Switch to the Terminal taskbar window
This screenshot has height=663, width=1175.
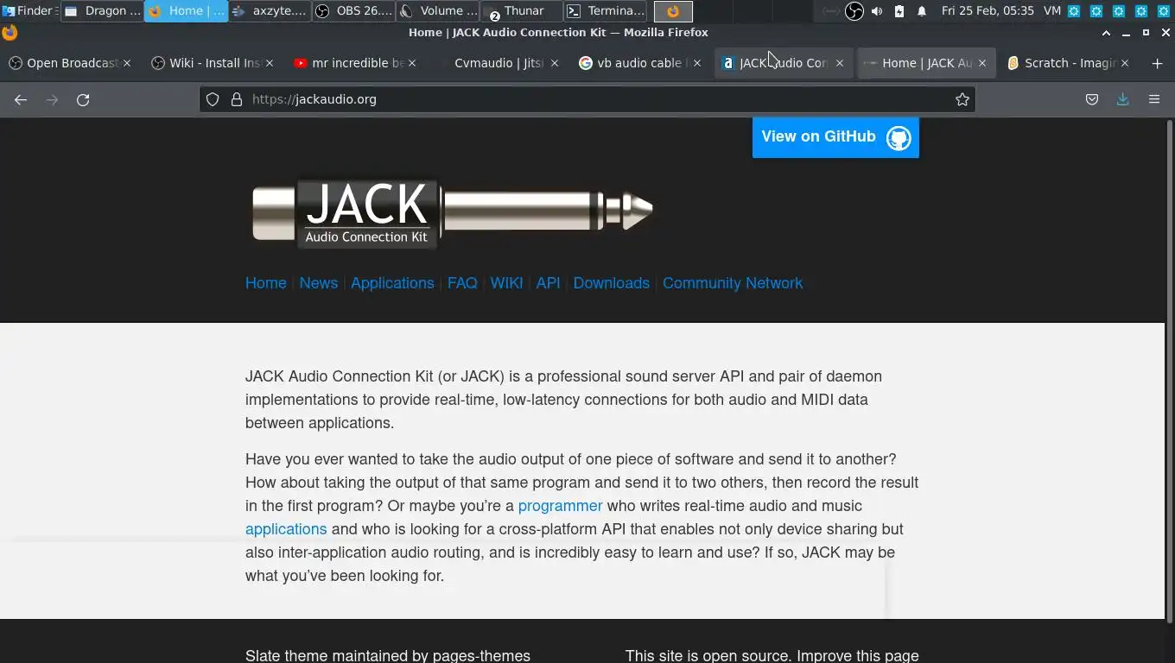(606, 11)
